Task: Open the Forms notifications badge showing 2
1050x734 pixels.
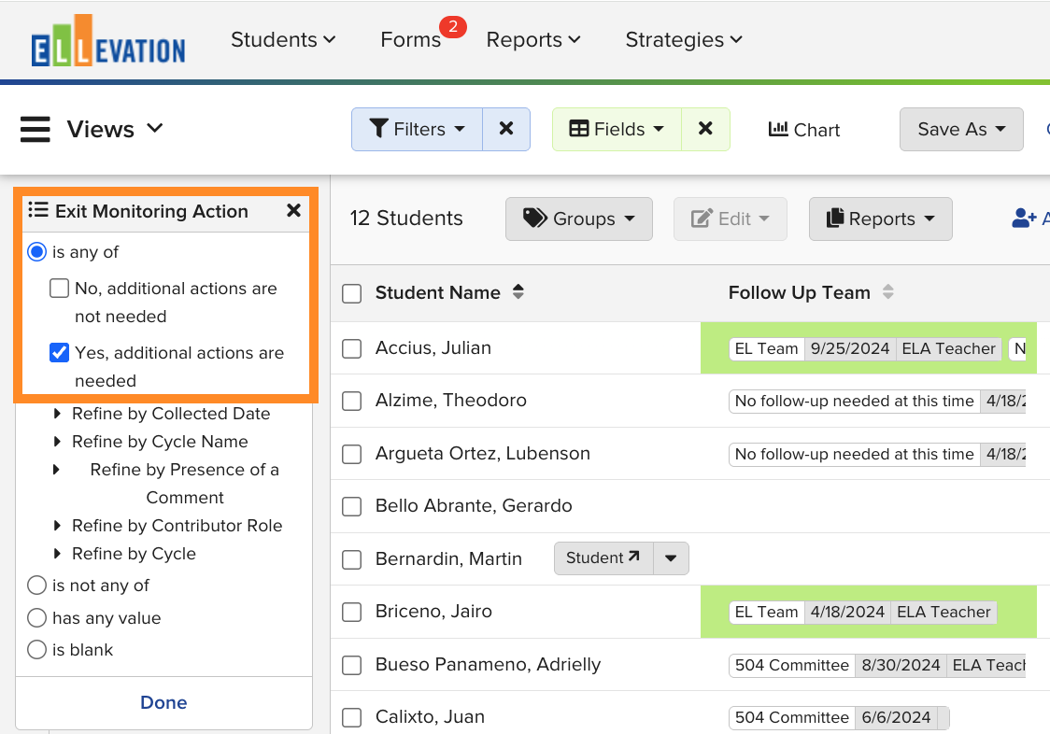Action: pyautogui.click(x=453, y=27)
